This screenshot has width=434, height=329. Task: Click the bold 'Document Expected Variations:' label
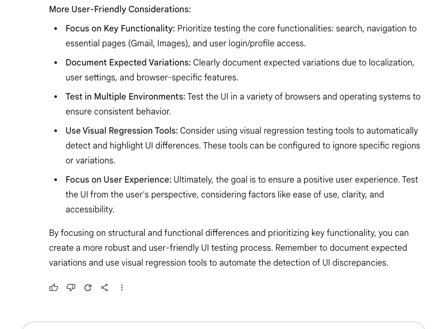tap(128, 62)
